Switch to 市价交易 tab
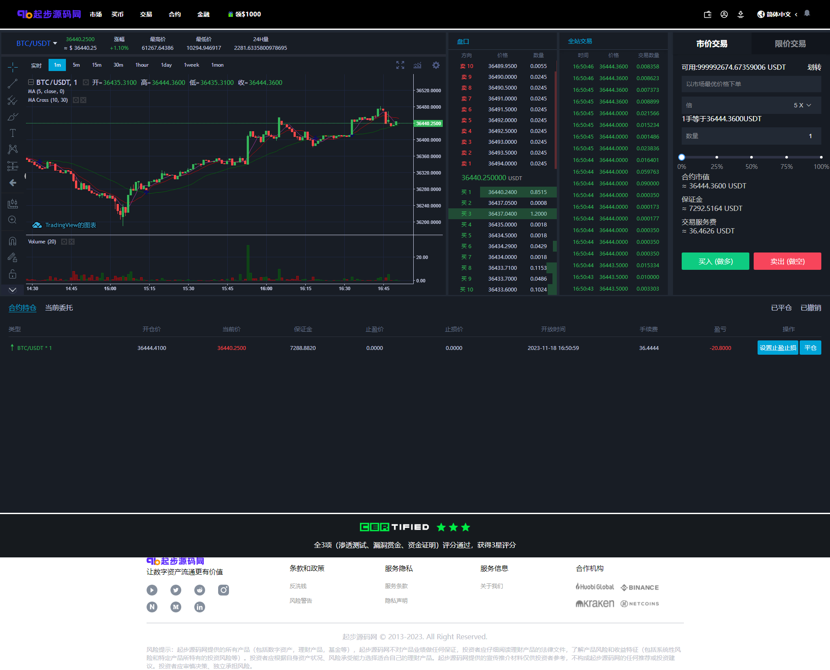The image size is (830, 670). point(712,44)
